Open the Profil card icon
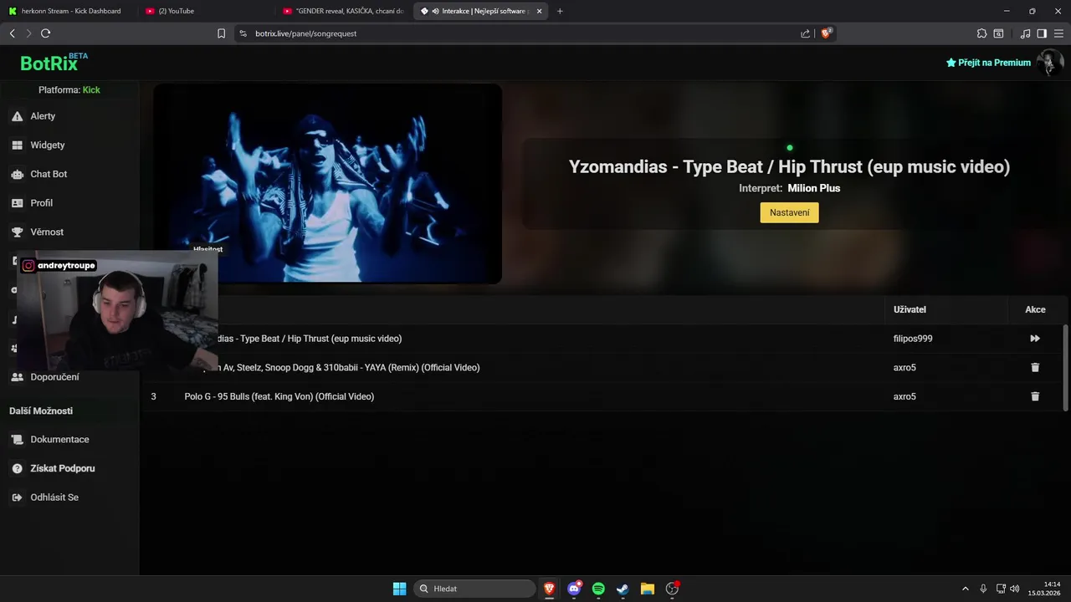1071x602 pixels. coord(17,203)
